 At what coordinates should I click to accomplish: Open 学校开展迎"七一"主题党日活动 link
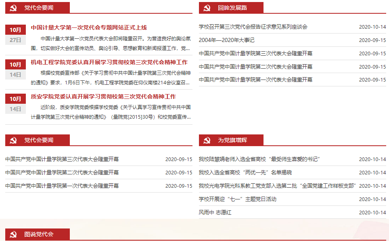pyautogui.click(x=237, y=199)
